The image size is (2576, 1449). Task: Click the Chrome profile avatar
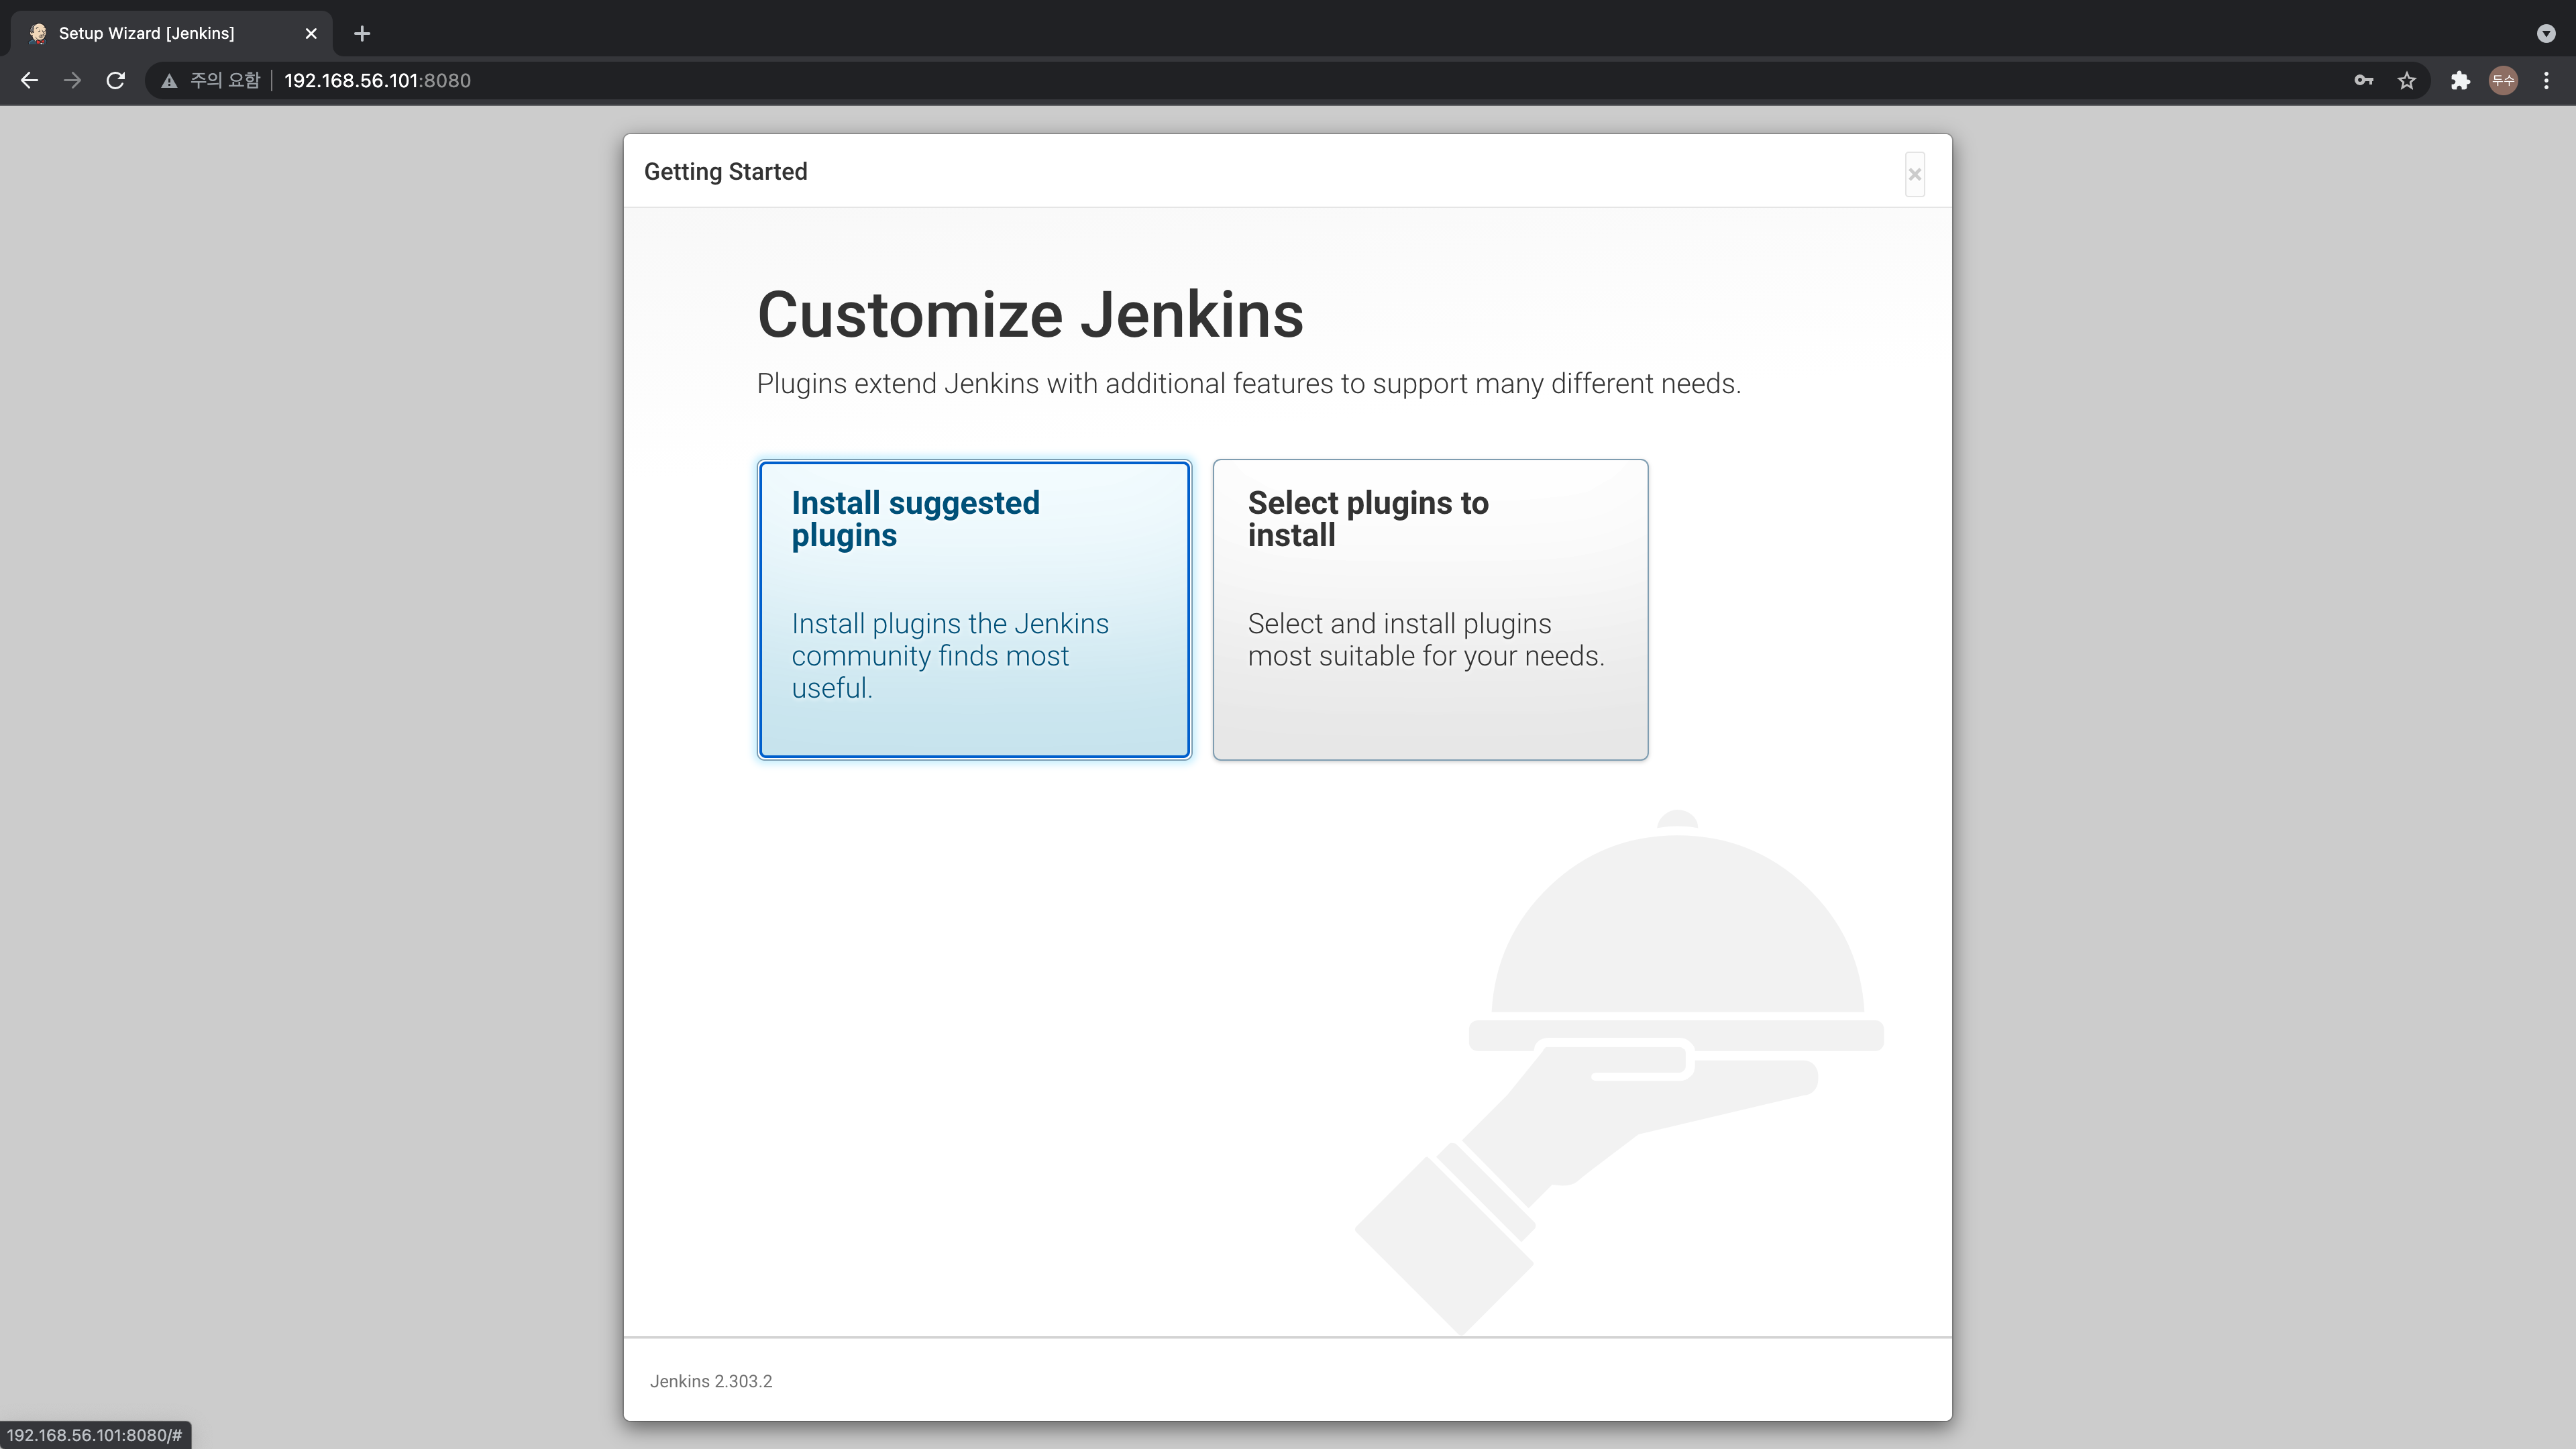(x=2503, y=80)
